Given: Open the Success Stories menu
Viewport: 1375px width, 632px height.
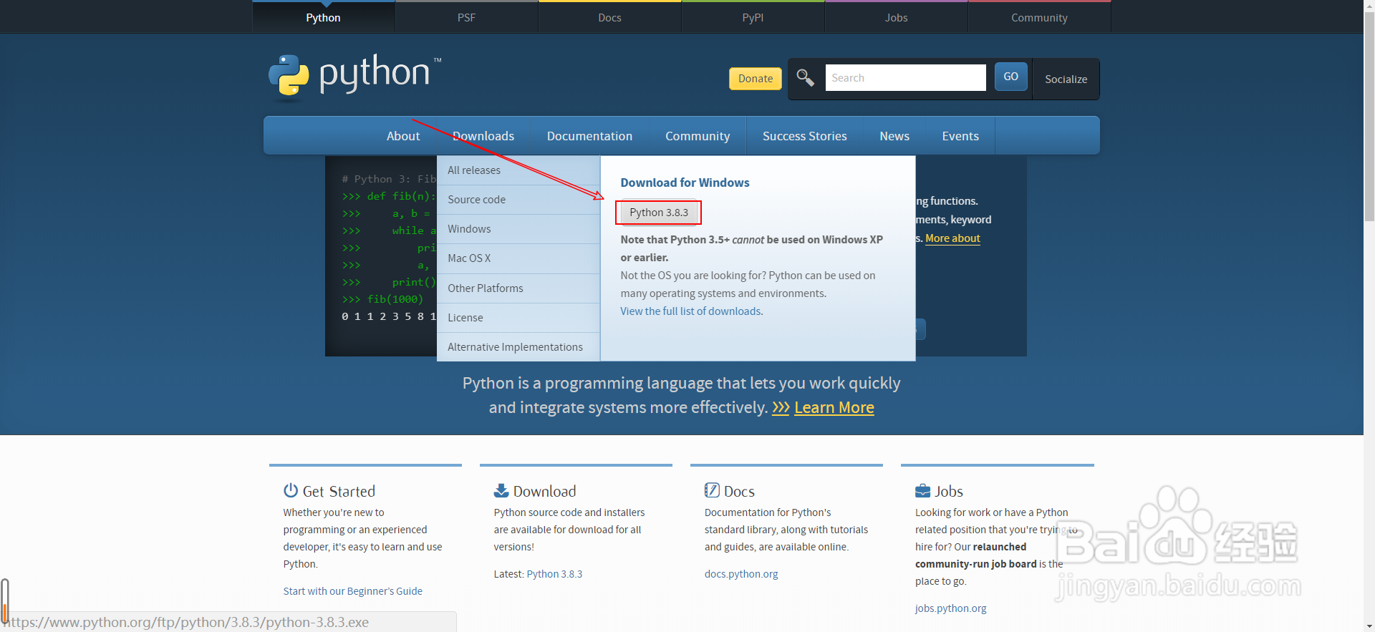Looking at the screenshot, I should [804, 136].
